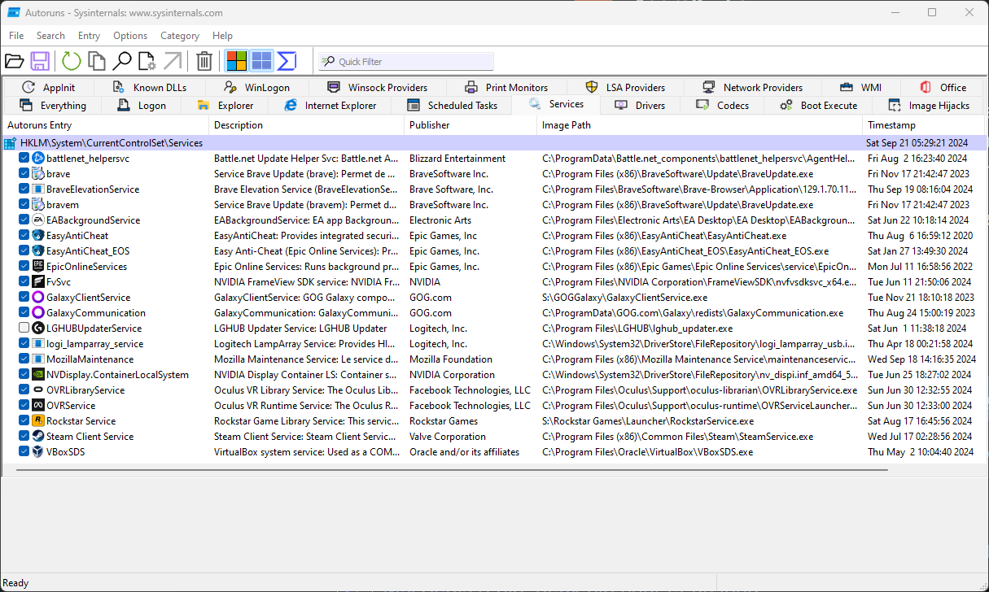Open the Options menu
This screenshot has height=592, width=989.
[x=130, y=36]
